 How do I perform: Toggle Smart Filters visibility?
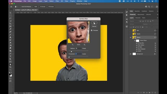click(135, 41)
